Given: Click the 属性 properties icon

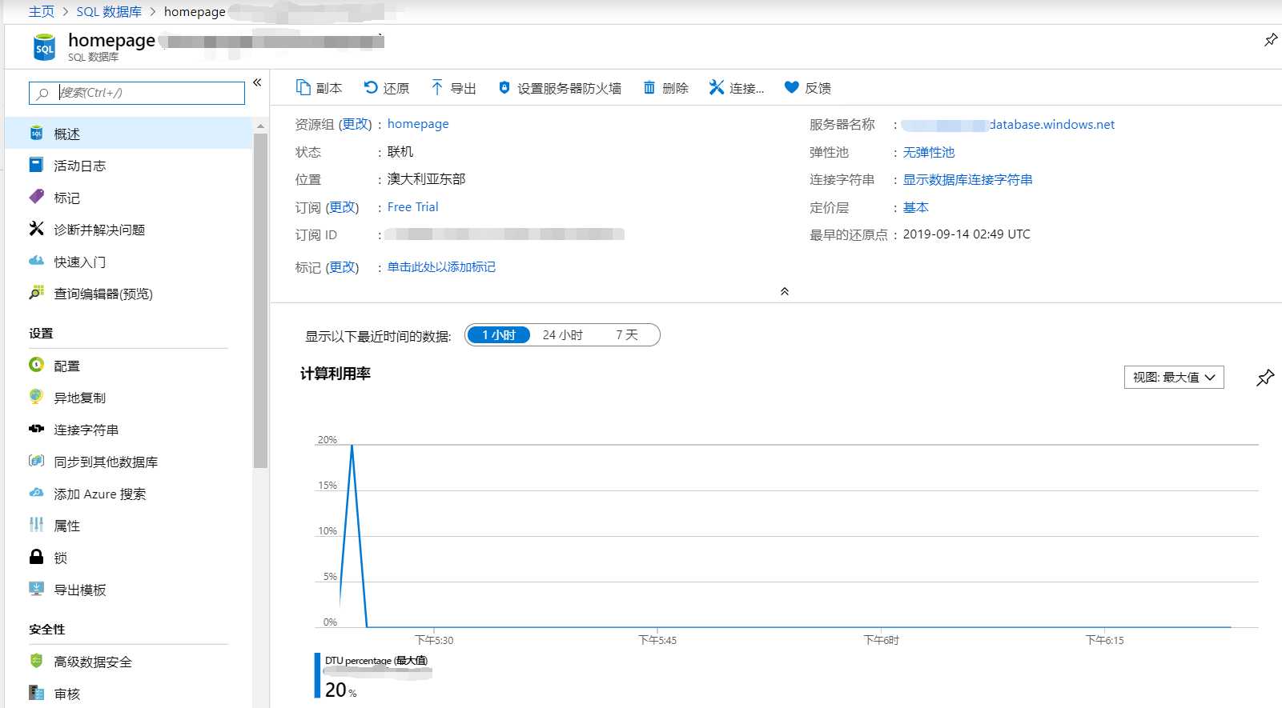Looking at the screenshot, I should 36,525.
